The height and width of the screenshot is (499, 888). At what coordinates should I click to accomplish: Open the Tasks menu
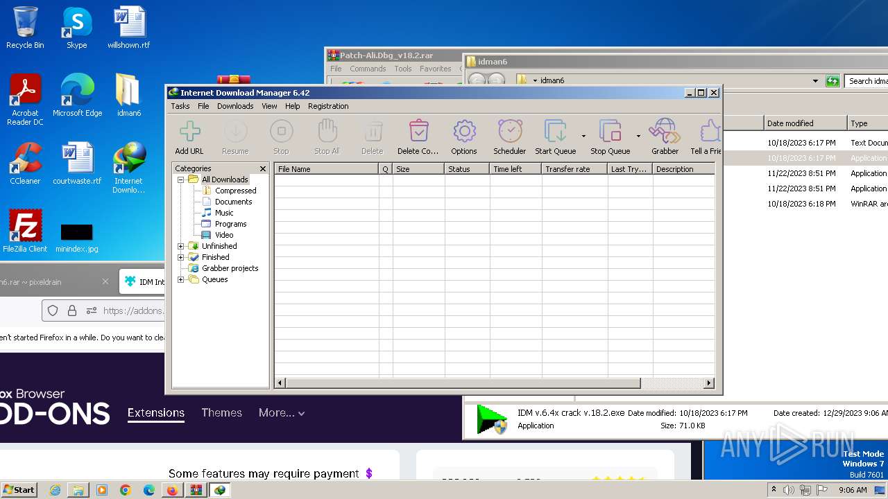click(180, 106)
